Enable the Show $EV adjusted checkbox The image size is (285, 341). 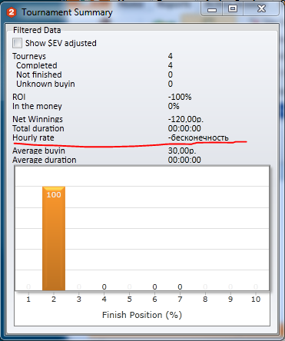pos(17,43)
